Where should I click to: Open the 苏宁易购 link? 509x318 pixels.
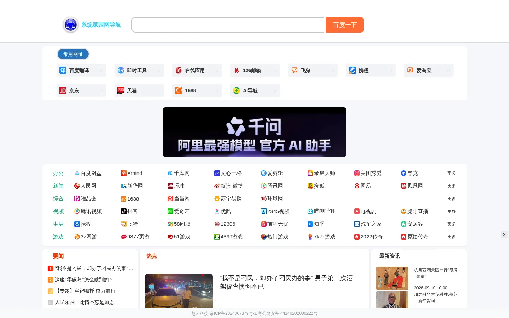[228, 199]
